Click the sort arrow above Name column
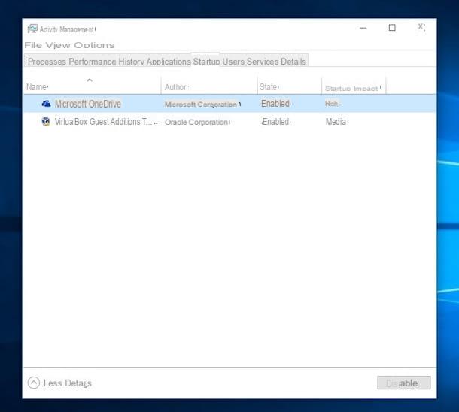 point(90,80)
